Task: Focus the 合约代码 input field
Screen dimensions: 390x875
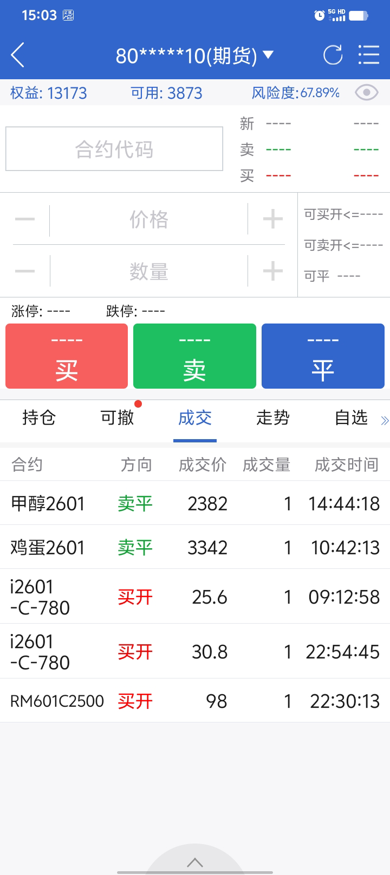Action: [114, 149]
